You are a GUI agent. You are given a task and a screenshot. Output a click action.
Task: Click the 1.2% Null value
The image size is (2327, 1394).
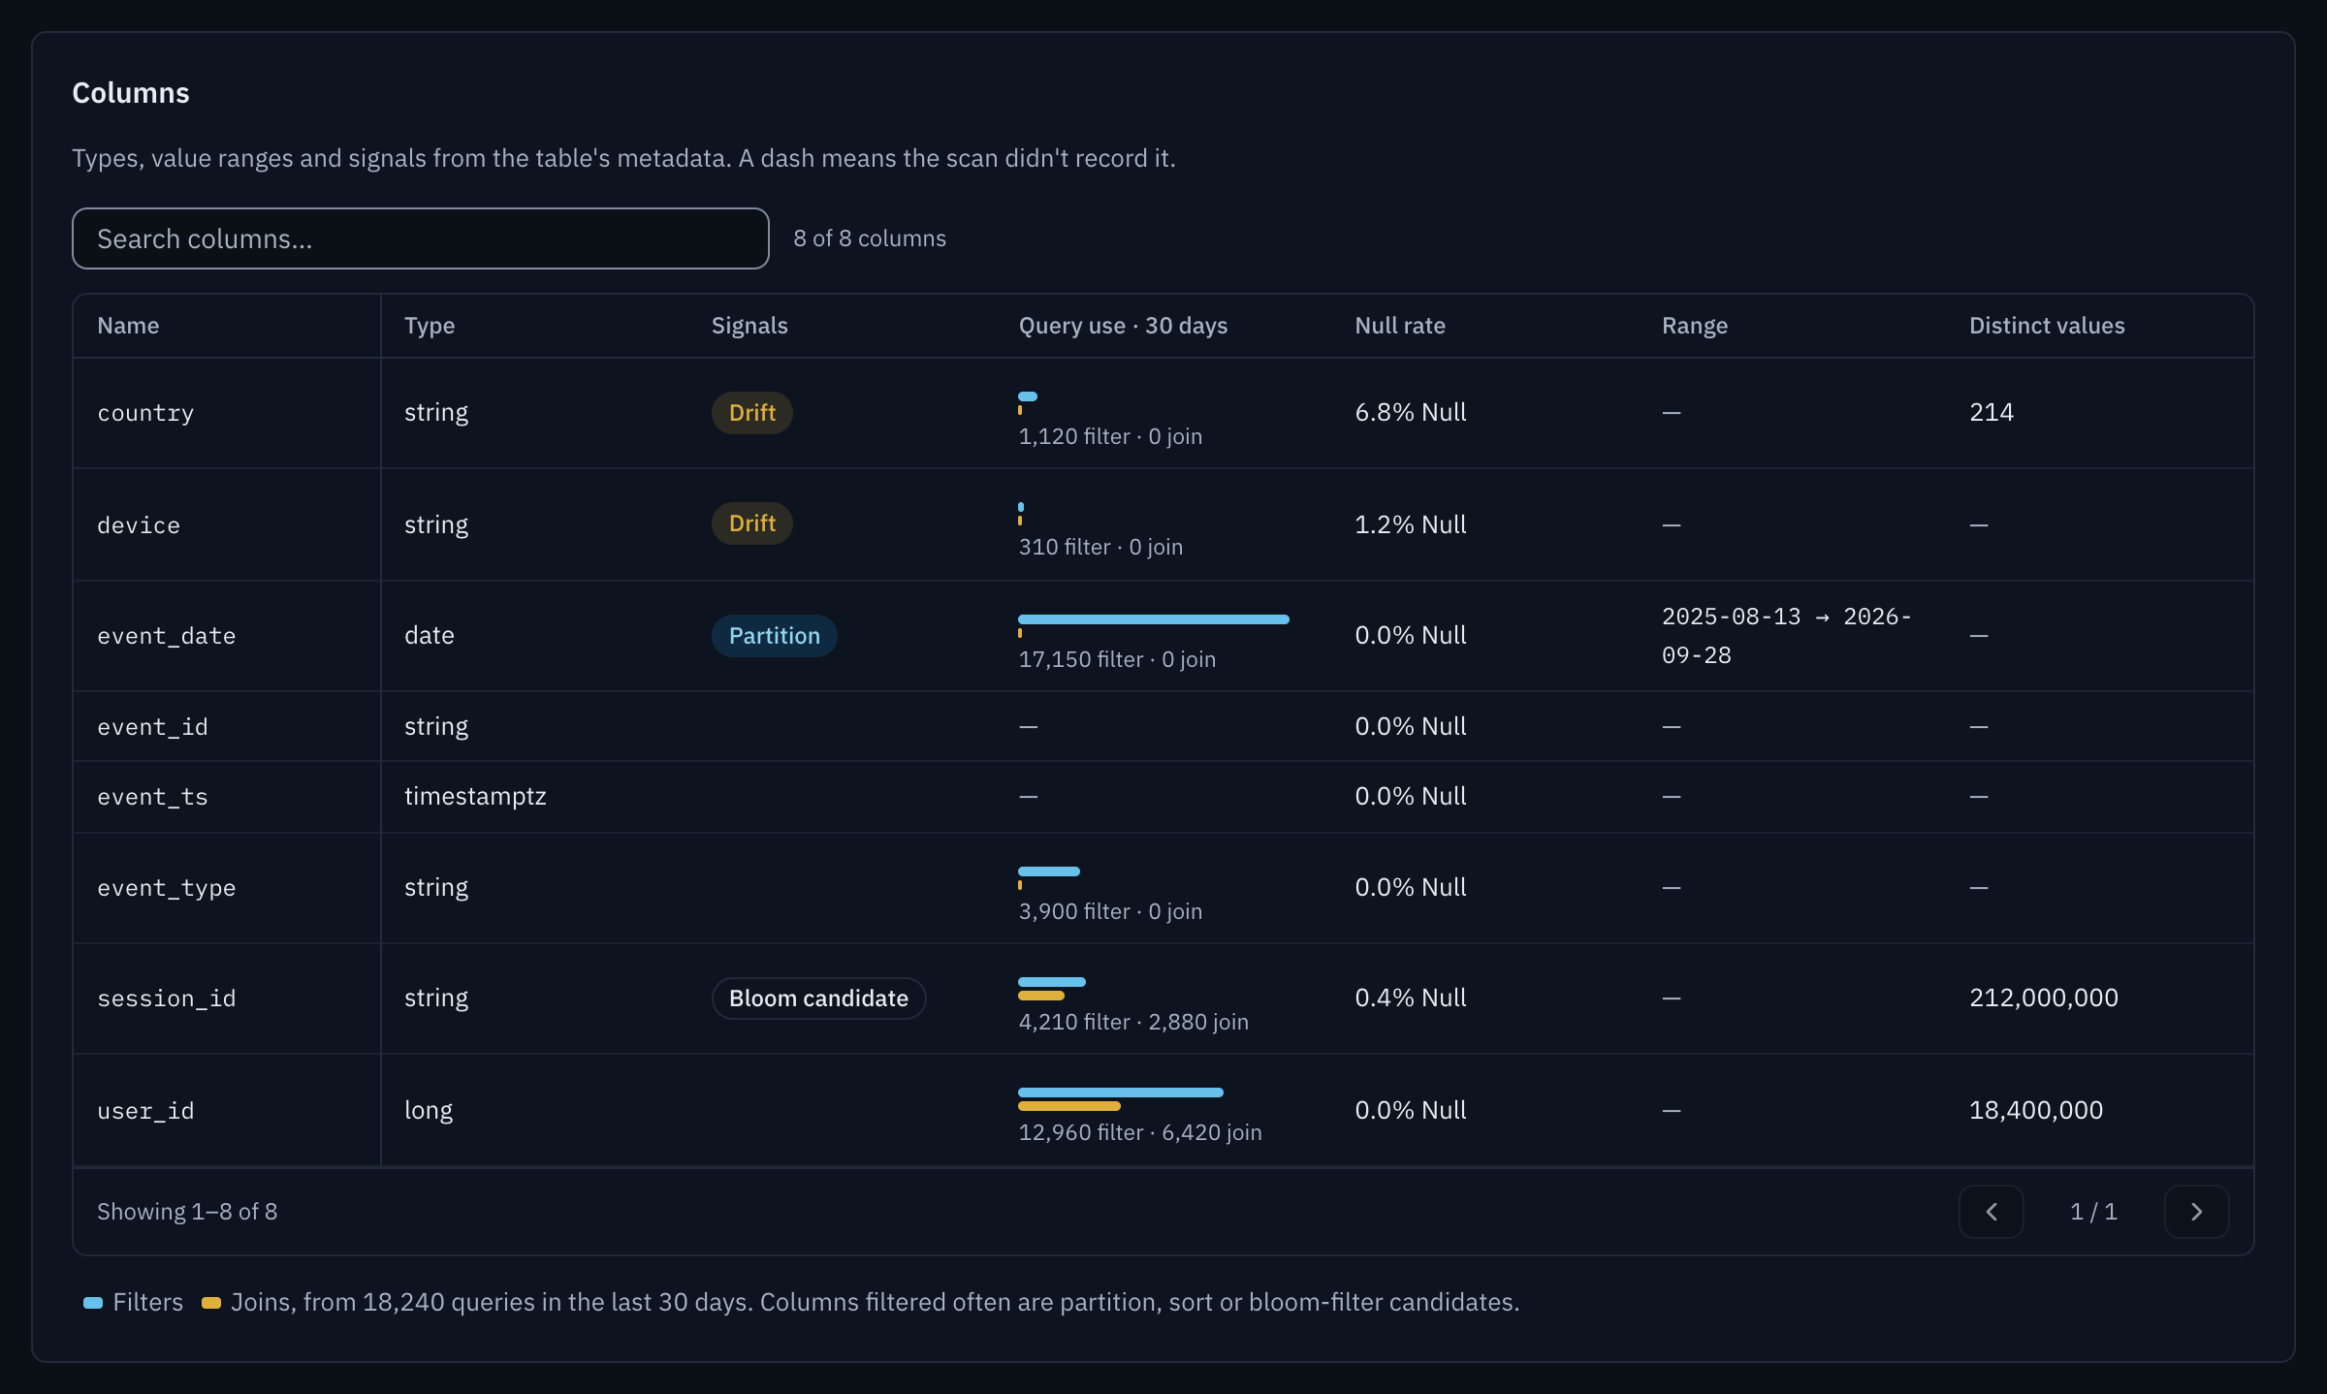tap(1411, 525)
